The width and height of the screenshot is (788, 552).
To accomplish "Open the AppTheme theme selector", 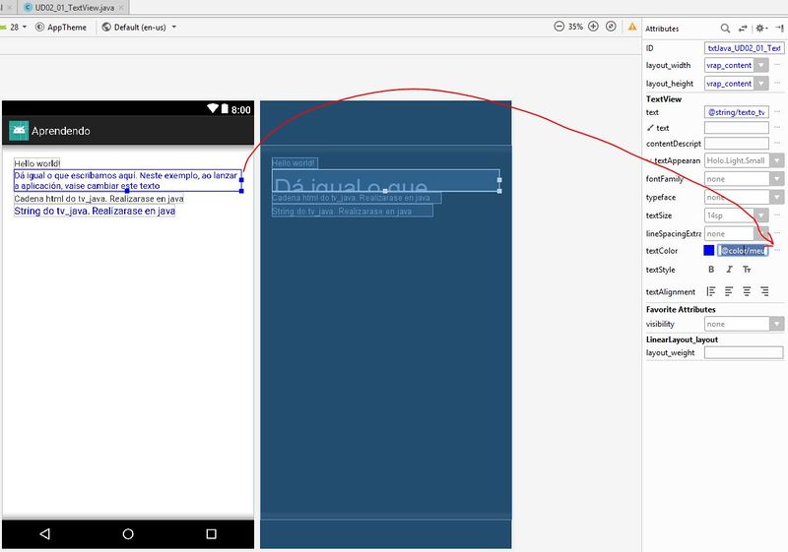I will [61, 28].
